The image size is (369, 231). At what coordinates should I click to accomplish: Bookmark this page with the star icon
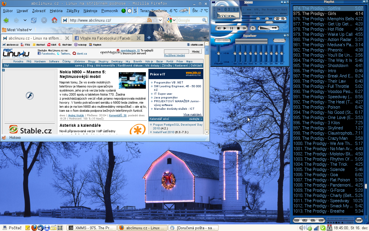click(155, 20)
